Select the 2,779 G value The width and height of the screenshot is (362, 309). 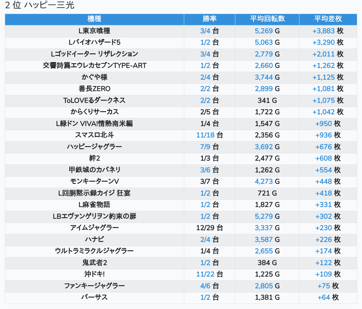267,54
